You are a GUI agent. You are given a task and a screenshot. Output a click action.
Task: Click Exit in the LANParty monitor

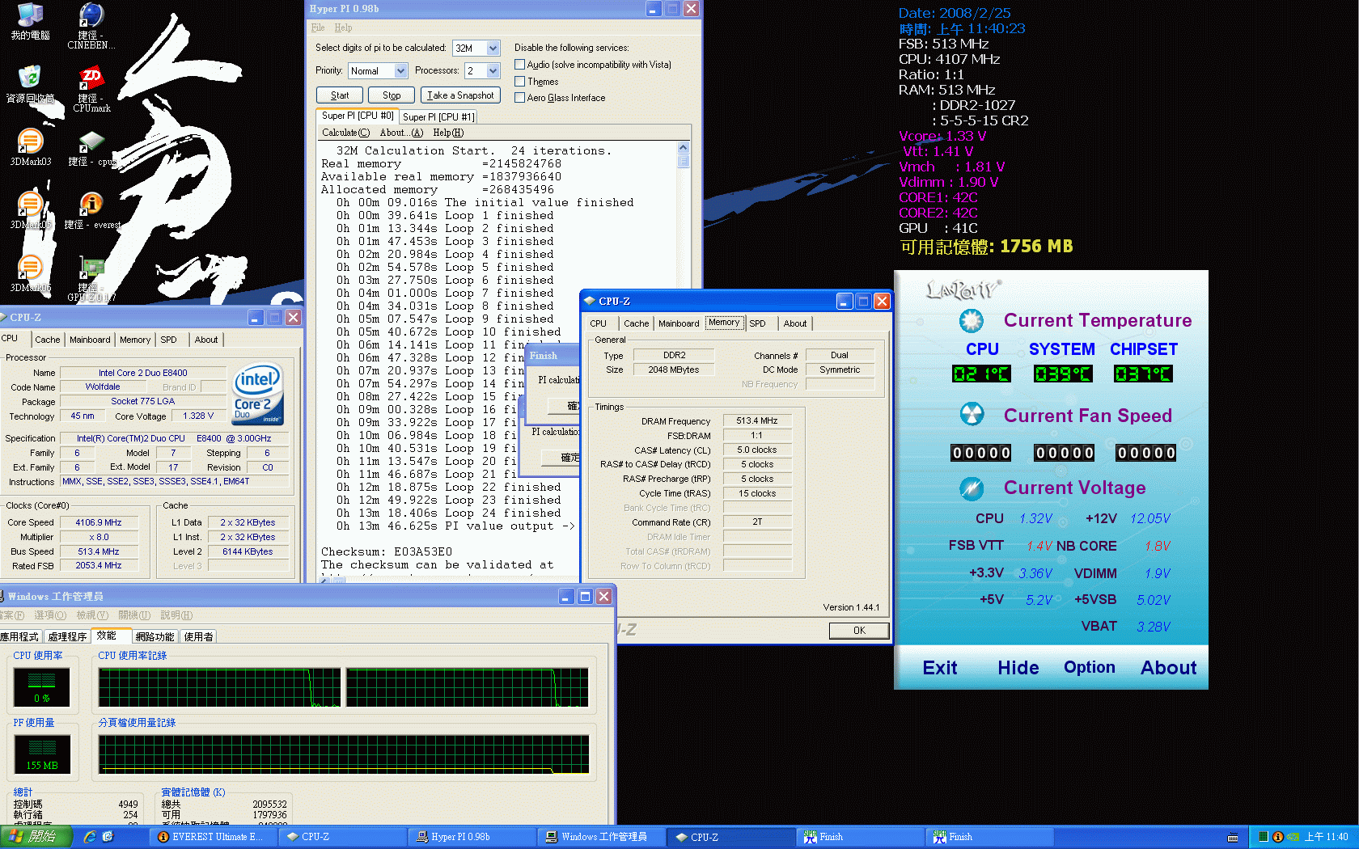click(939, 668)
